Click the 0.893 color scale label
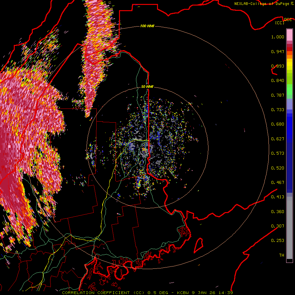 [278, 66]
